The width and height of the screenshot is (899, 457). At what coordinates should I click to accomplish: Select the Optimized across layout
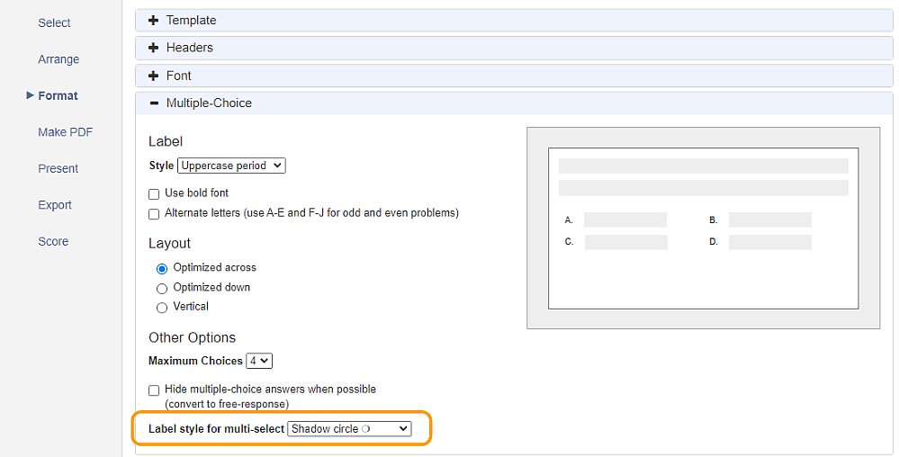162,268
